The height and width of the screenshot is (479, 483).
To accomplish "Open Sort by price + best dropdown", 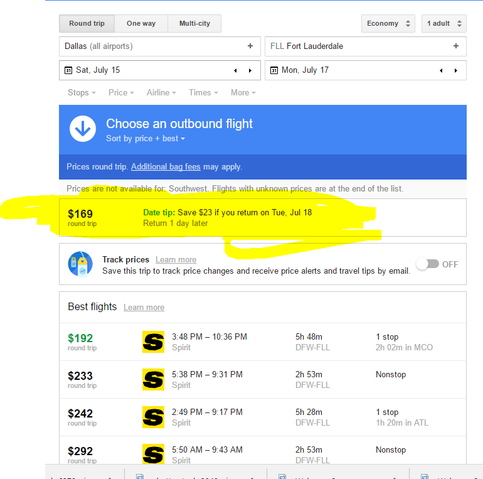I will [146, 139].
